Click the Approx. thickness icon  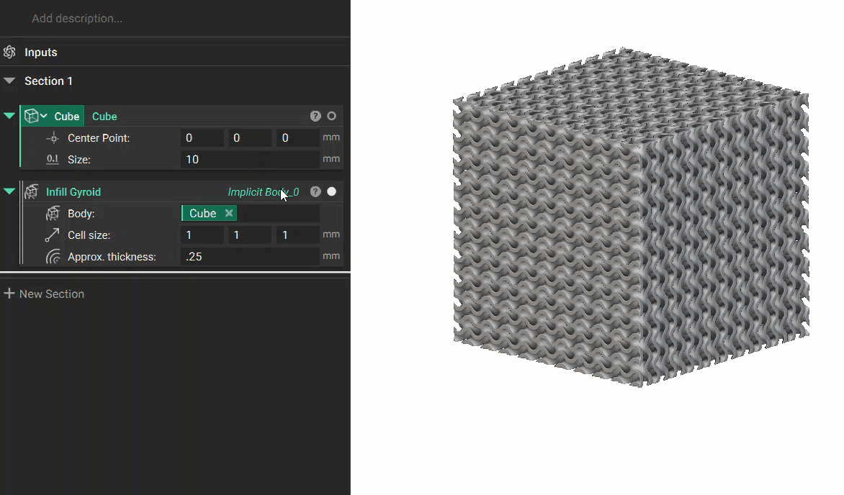(x=53, y=257)
